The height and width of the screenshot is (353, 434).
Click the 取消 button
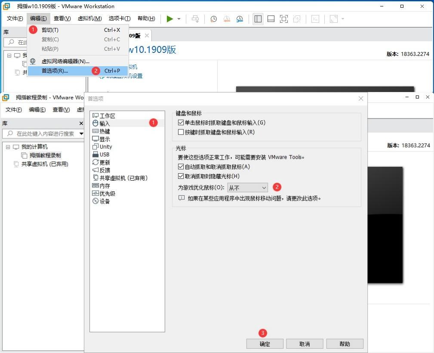tap(305, 344)
